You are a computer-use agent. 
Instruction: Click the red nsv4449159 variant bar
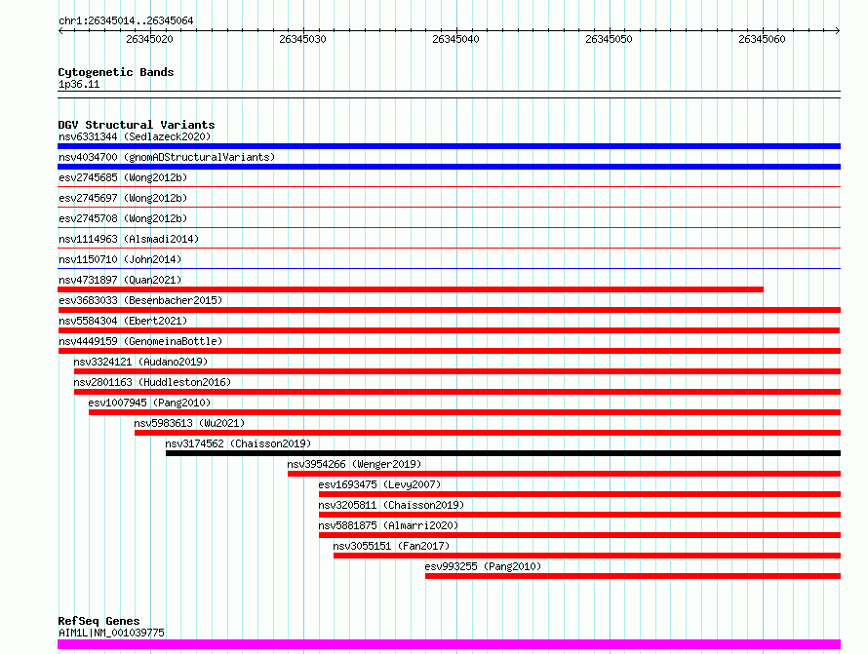(x=449, y=351)
